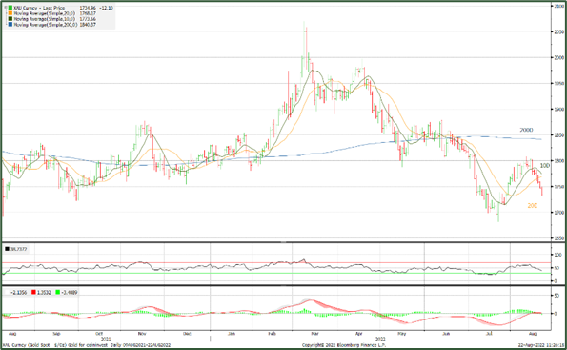The width and height of the screenshot is (567, 350).
Task: Click the orange 20D annotation label
Action: (x=533, y=206)
